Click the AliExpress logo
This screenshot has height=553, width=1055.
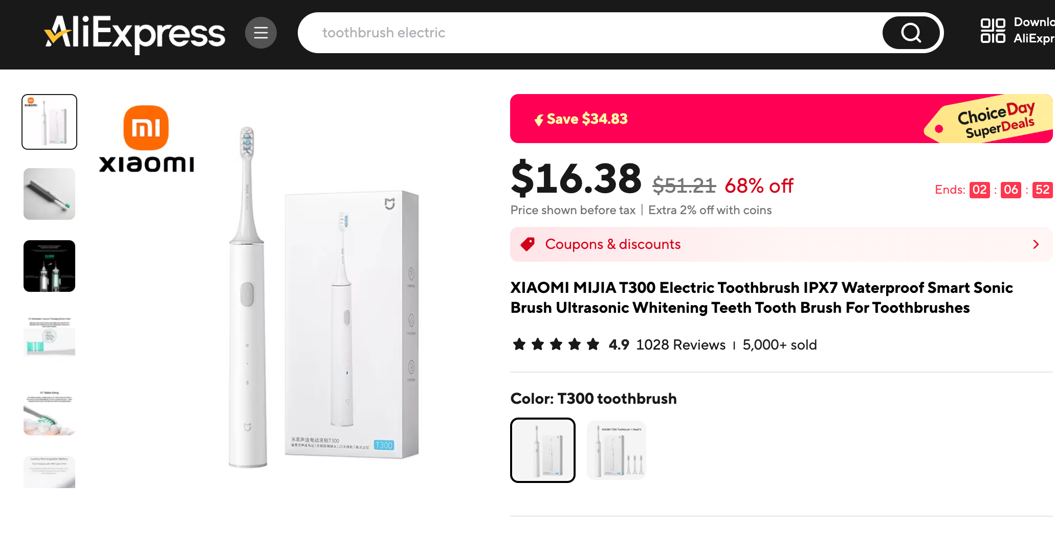click(x=135, y=33)
